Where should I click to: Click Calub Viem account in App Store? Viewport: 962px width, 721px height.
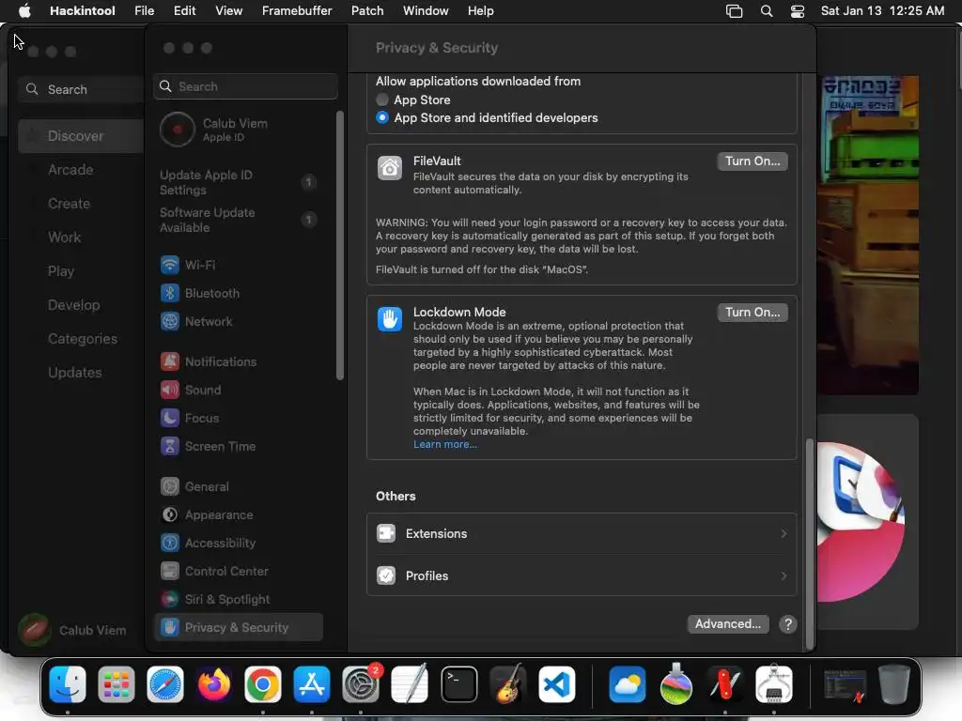tap(72, 630)
